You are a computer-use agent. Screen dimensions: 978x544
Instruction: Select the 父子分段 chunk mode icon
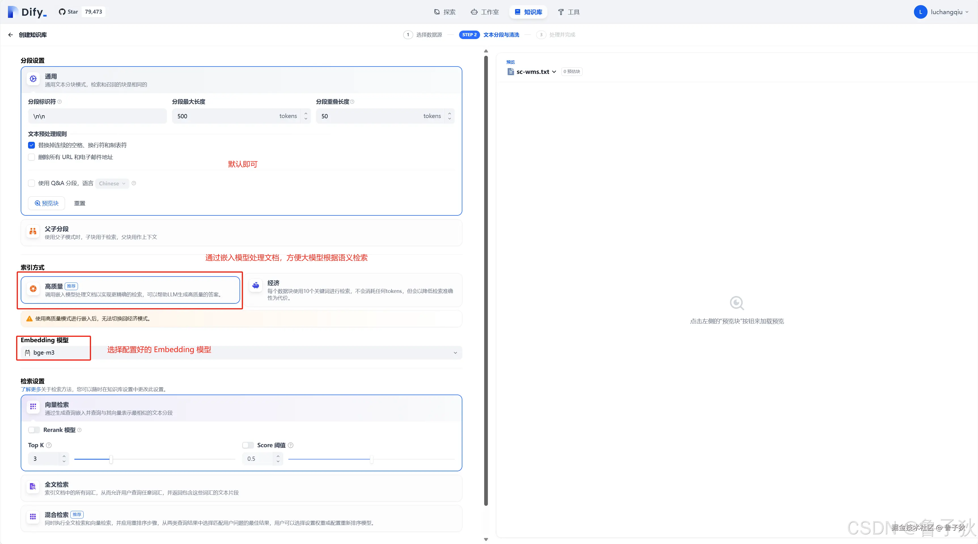pos(33,231)
